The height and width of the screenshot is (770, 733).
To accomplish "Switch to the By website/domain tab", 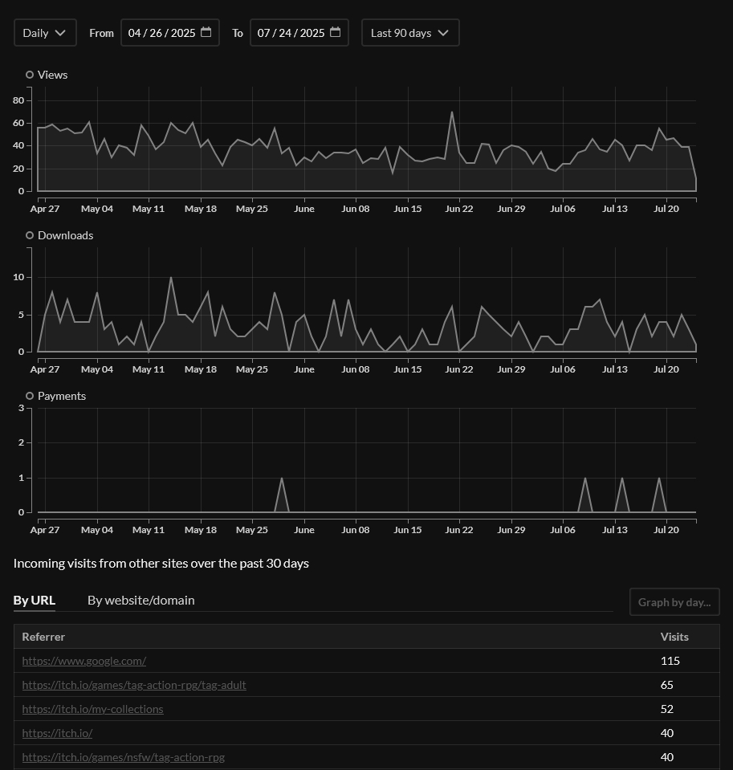I will (x=141, y=600).
